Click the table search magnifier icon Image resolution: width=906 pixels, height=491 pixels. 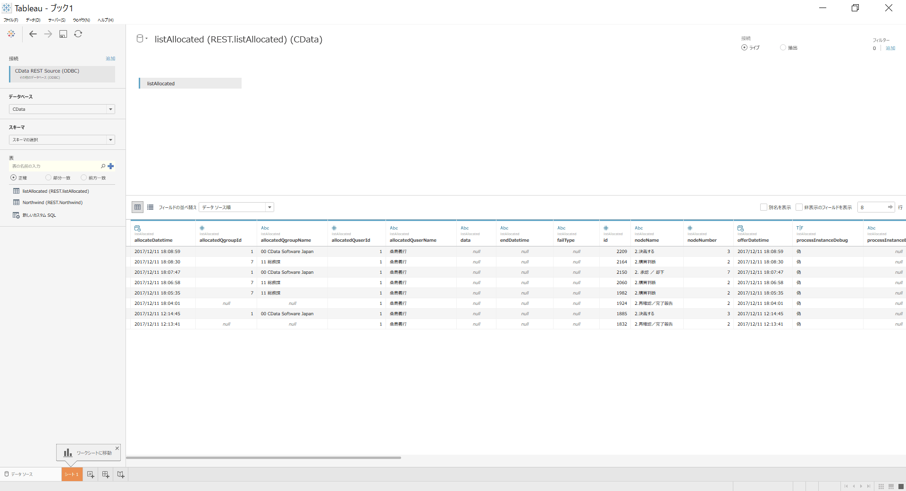click(103, 166)
